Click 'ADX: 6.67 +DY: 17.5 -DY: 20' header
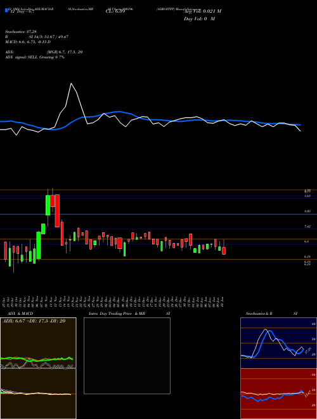 34,321
